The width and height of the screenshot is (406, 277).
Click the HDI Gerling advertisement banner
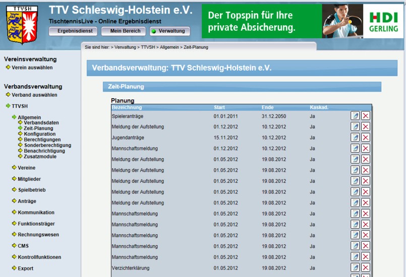(303, 21)
